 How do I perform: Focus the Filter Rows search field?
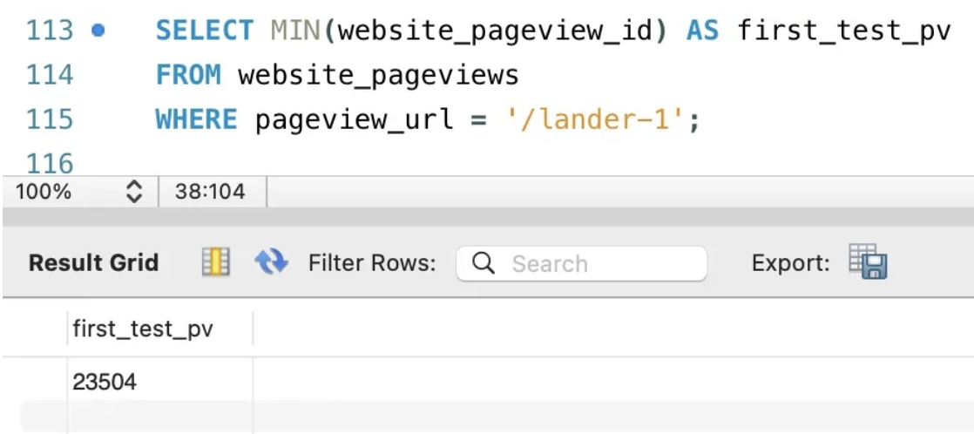601,263
